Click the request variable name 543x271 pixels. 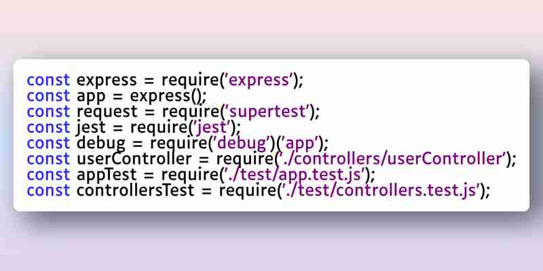click(107, 112)
